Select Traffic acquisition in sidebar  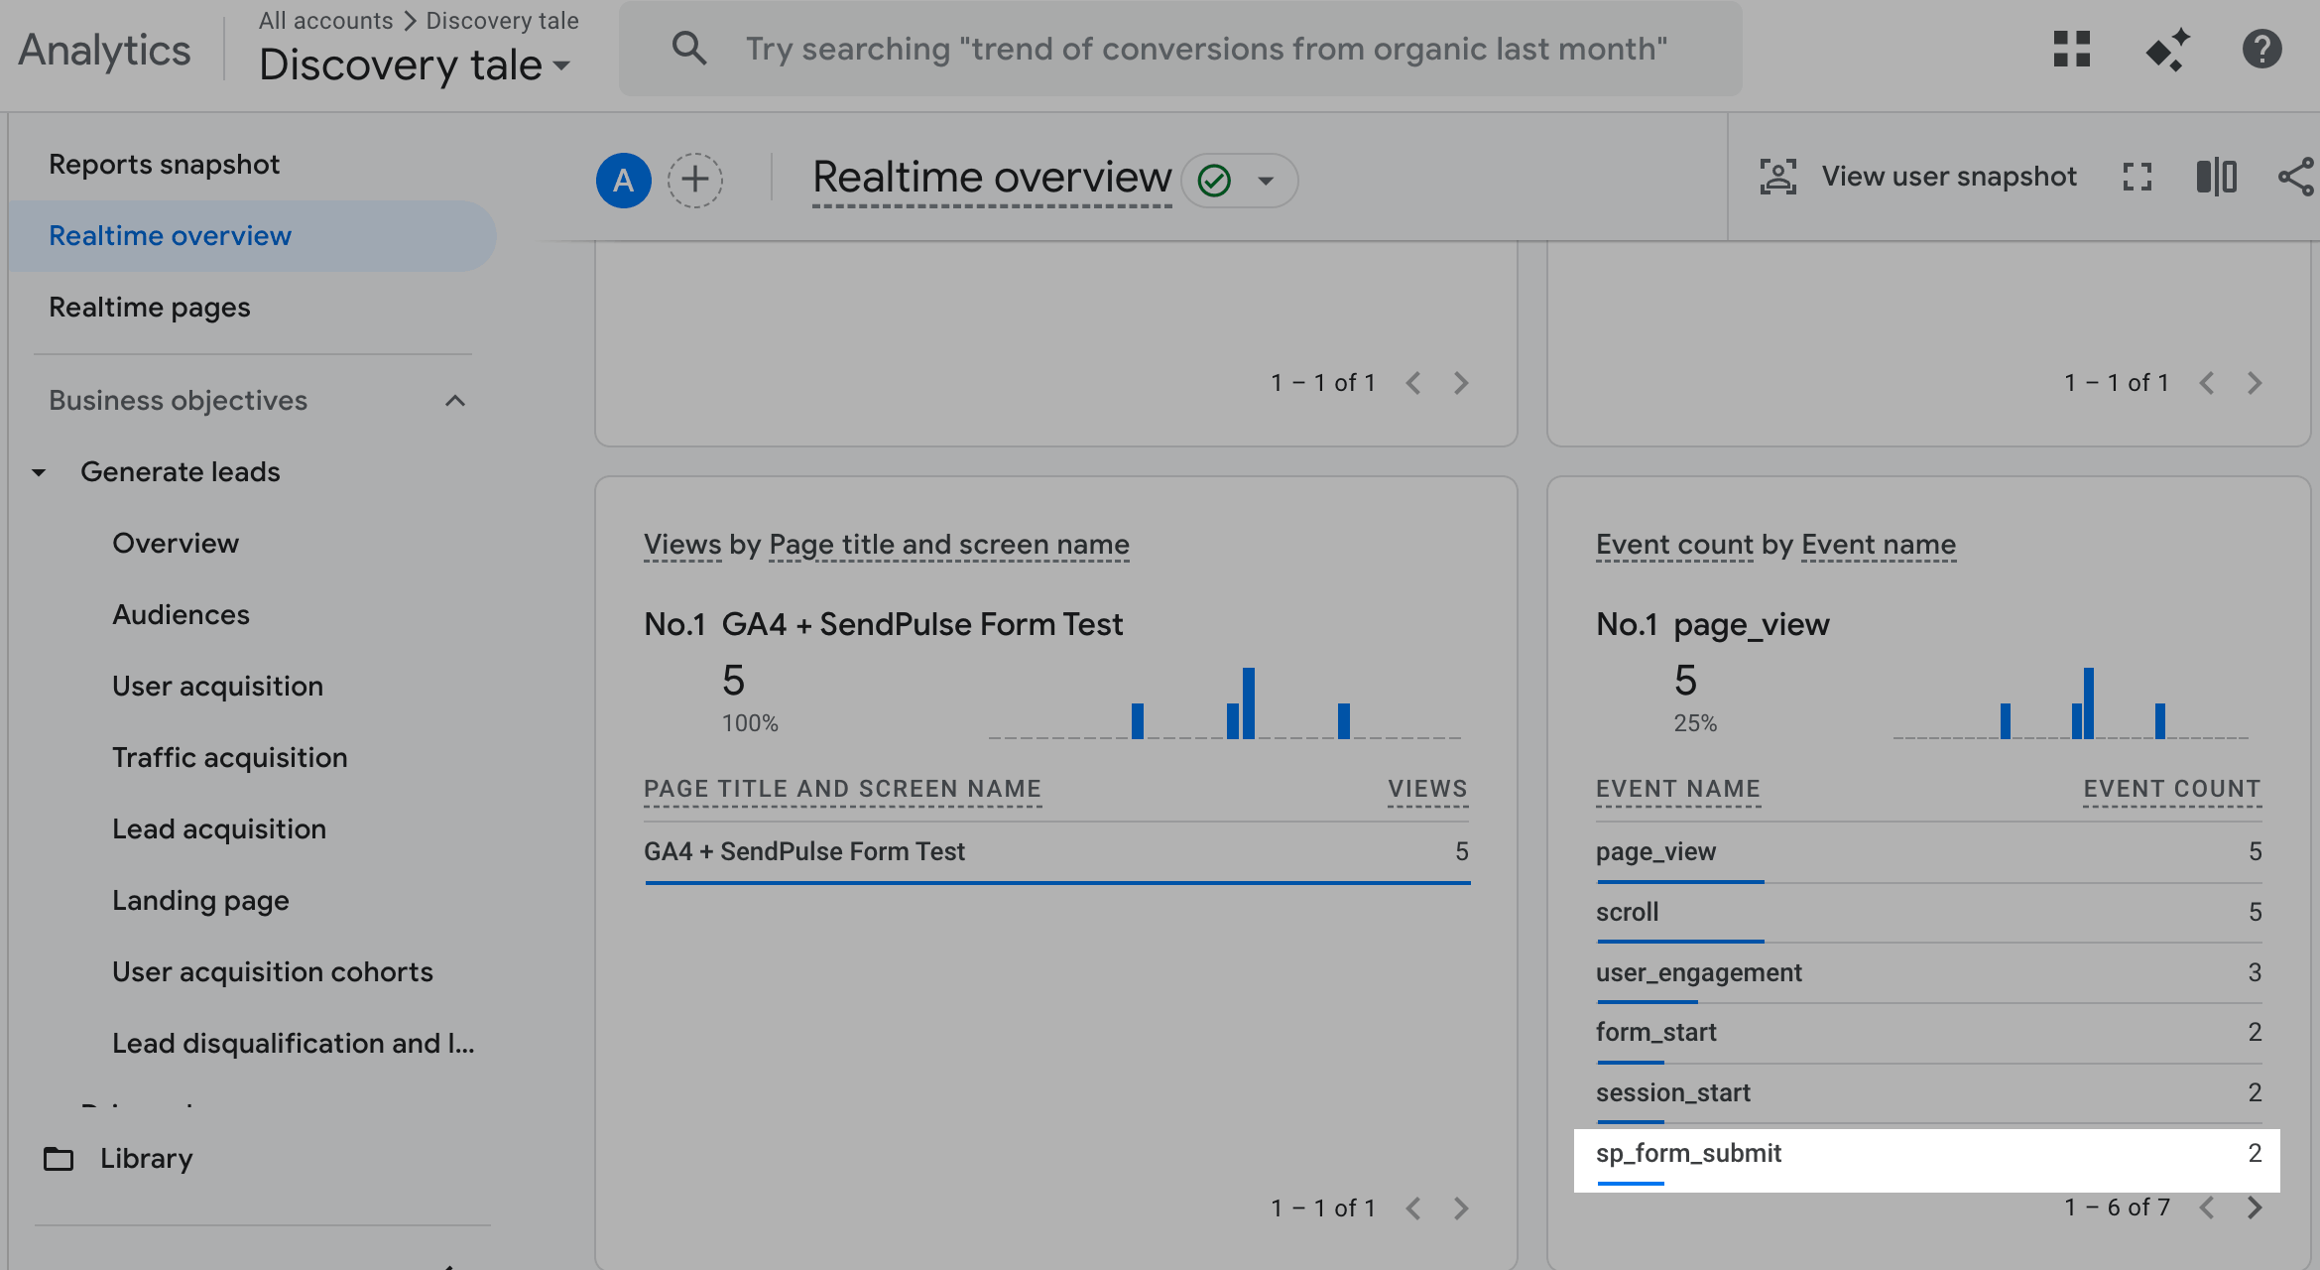click(229, 758)
